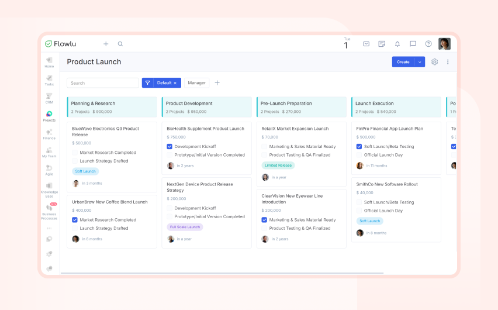
Task: Click Pre-Launch Preparation column header
Action: pyautogui.click(x=302, y=107)
